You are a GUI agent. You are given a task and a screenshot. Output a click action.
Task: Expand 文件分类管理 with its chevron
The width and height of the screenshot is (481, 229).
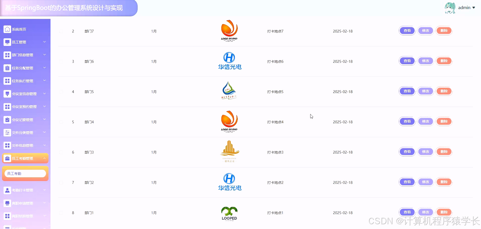44,132
